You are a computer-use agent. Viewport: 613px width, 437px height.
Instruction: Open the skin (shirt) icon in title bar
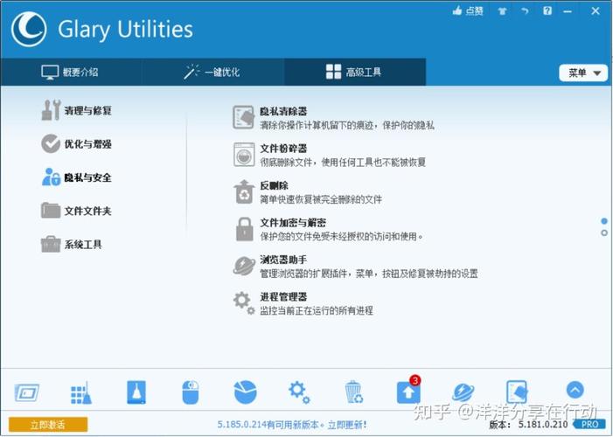[502, 11]
